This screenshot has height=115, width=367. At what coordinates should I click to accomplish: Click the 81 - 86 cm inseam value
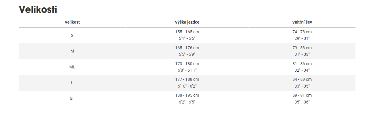[302, 64]
